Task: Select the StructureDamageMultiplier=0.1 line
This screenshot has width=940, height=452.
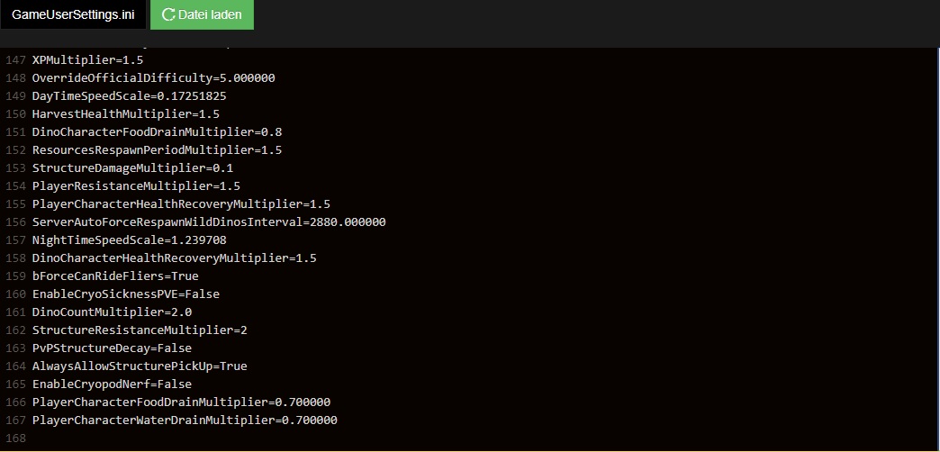Action: tap(132, 167)
